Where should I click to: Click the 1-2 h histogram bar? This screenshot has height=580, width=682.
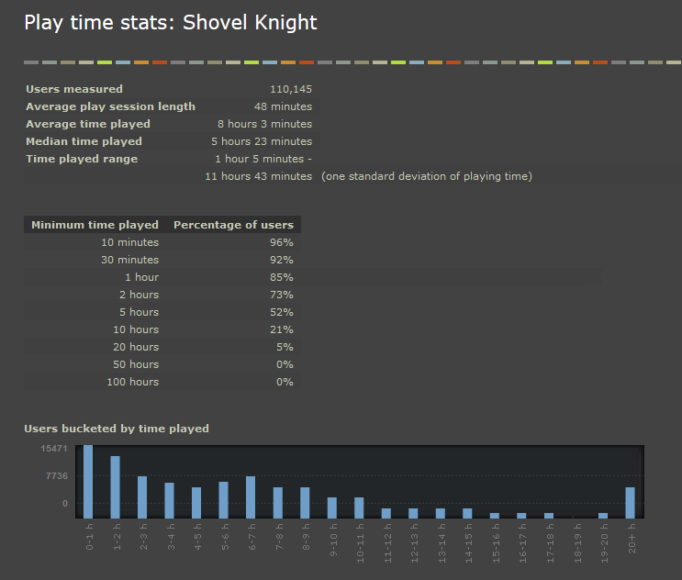pos(115,486)
